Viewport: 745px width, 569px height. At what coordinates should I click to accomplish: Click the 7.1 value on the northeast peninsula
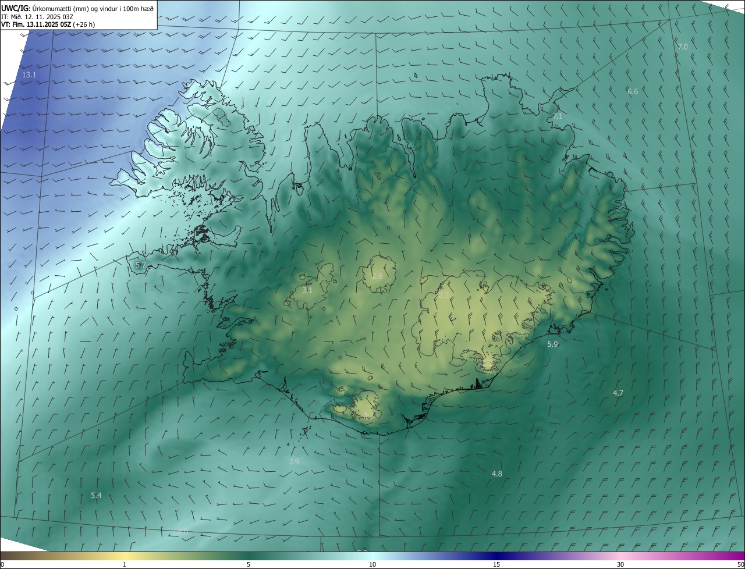[558, 116]
